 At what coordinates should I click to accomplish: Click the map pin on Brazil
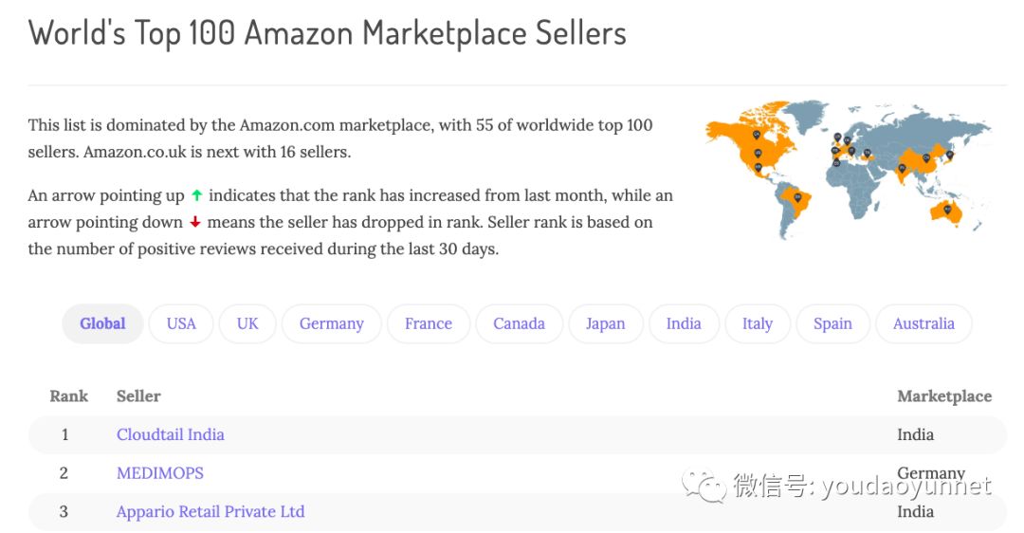pos(797,197)
